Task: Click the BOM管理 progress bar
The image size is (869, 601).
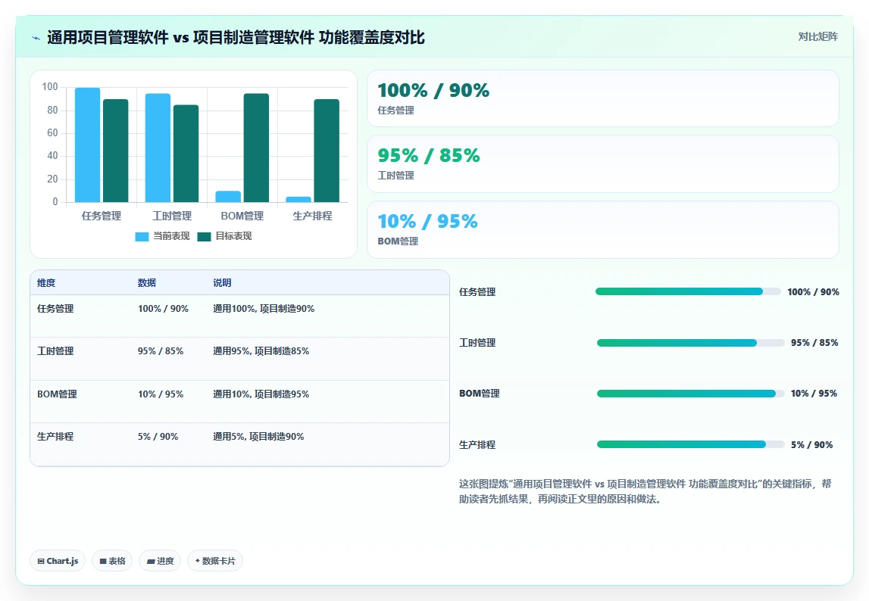Action: pos(690,394)
